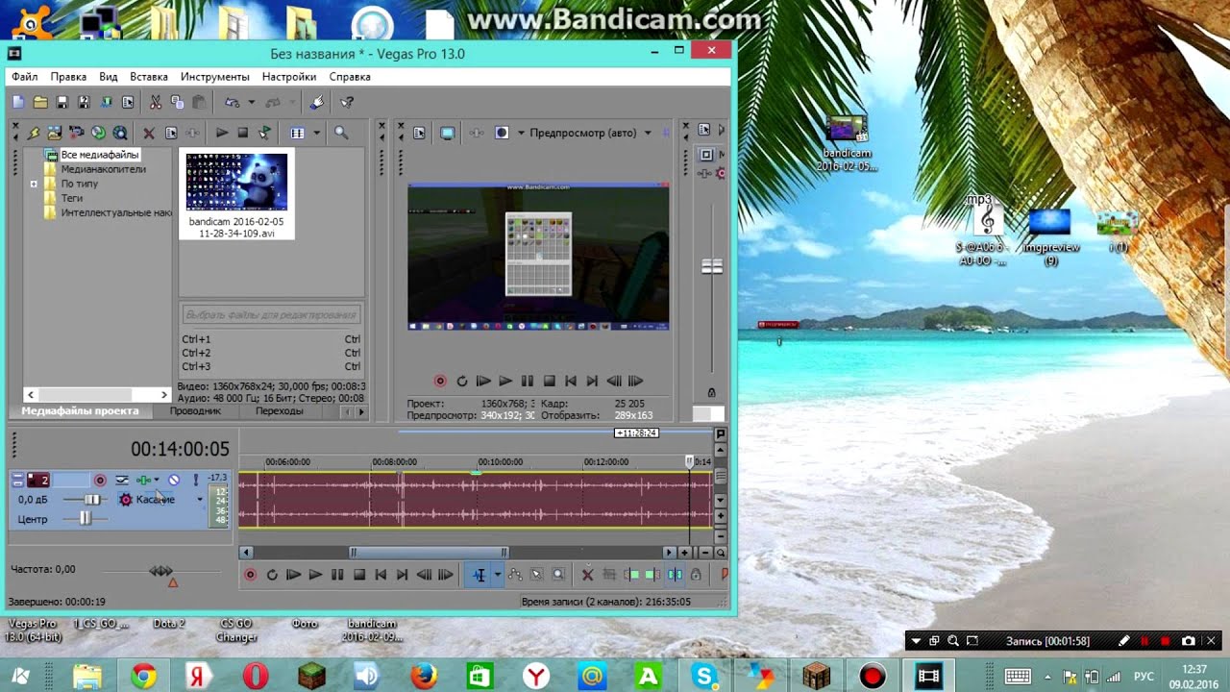The width and height of the screenshot is (1230, 692).
Task: Click the lock envelopes padlock icon in timeline toolbar
Action: (696, 575)
